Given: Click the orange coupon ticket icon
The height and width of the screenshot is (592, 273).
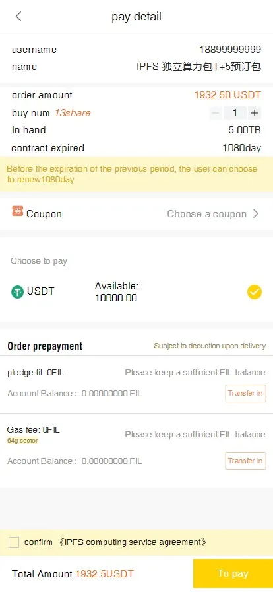Looking at the screenshot, I should coord(18,211).
